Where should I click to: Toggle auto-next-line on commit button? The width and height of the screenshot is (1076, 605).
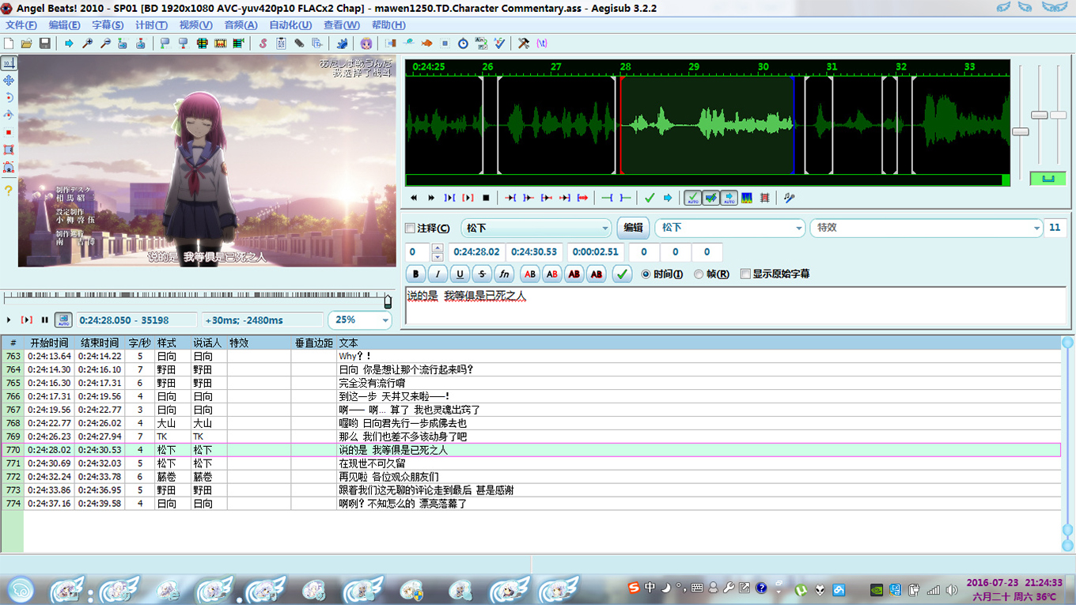[710, 198]
